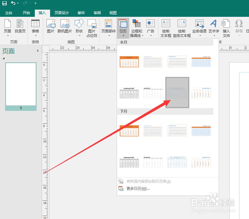
Task: Click 插入文件 insert file icon
Action: (x=226, y=28)
